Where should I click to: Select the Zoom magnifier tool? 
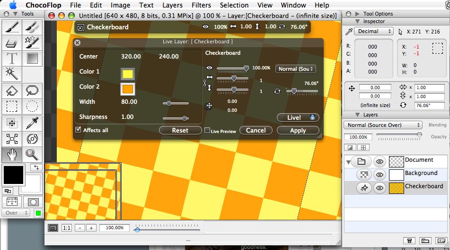[32, 154]
